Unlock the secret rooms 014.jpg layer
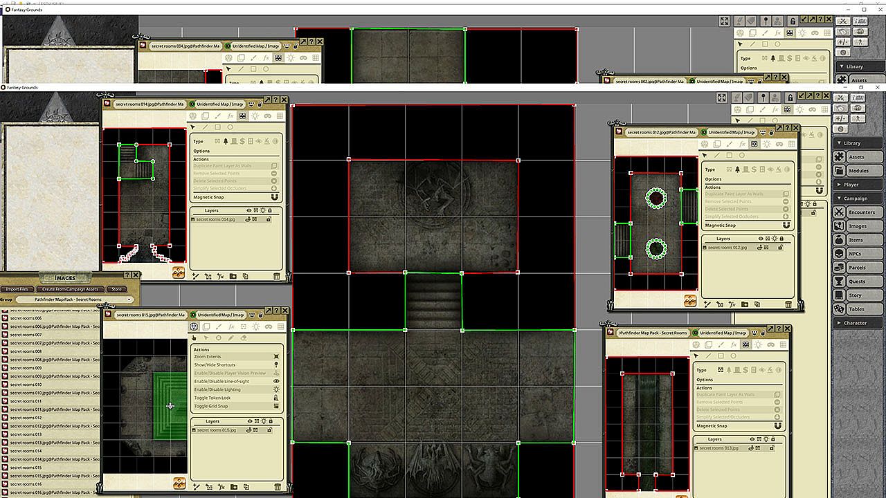The height and width of the screenshot is (498, 886). point(269,219)
